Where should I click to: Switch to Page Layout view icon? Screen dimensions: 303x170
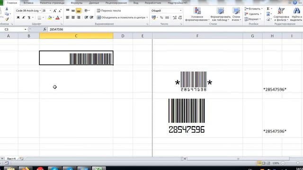coord(264,163)
